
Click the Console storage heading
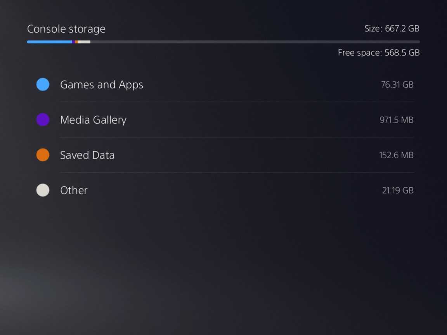[x=66, y=29]
